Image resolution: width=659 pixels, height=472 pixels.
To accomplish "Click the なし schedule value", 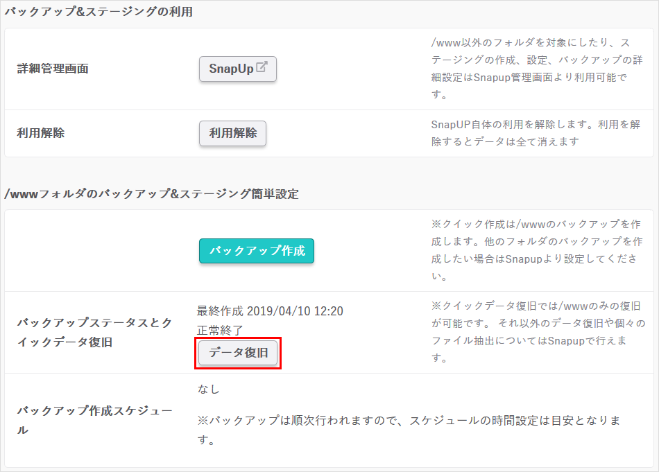I will 208,390.
